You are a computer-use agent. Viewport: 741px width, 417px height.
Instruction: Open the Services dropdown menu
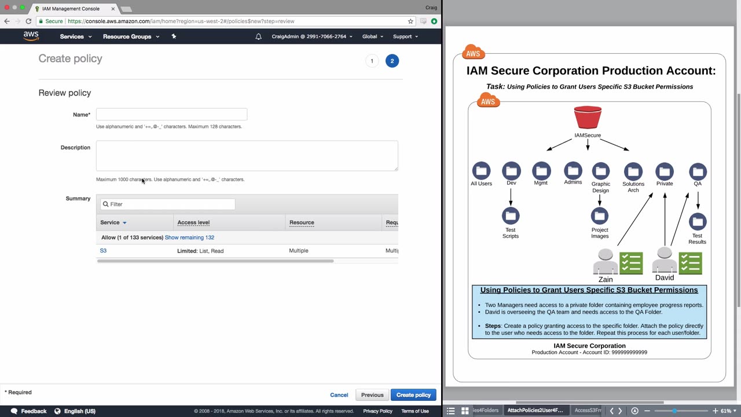(76, 36)
